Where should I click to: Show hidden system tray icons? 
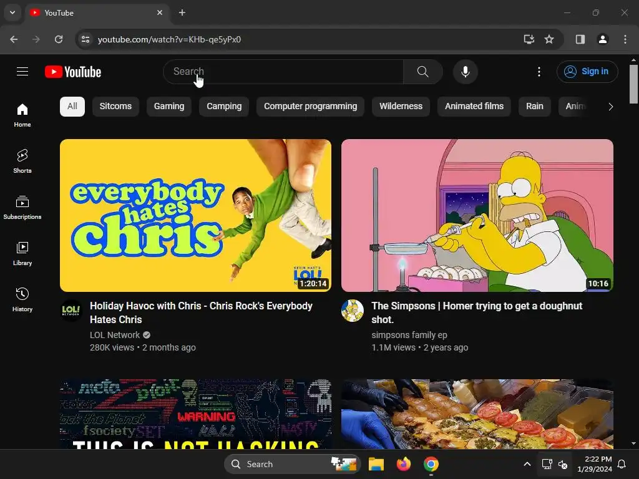527,464
